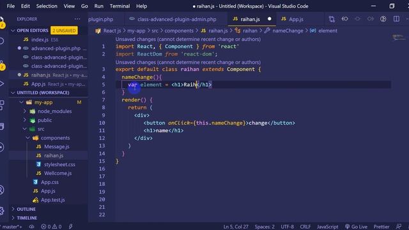Screen dimensions: 409x230
Task: Open the Go menu
Action: coord(84,6)
